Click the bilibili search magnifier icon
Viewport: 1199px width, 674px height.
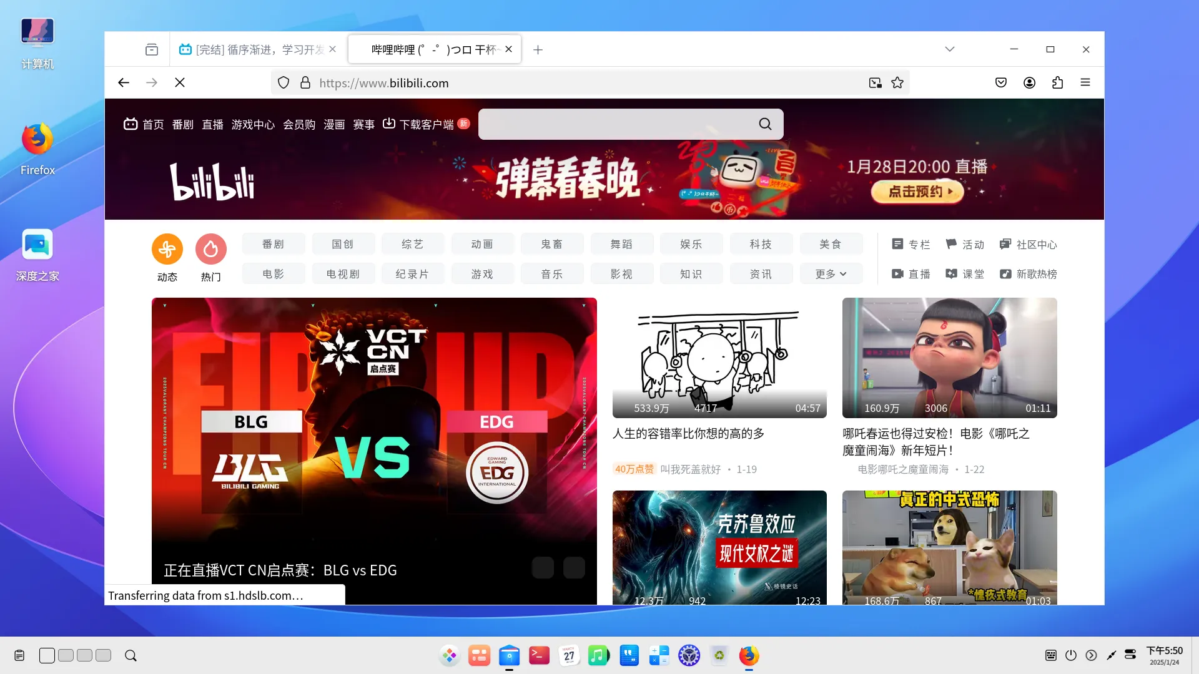(765, 124)
